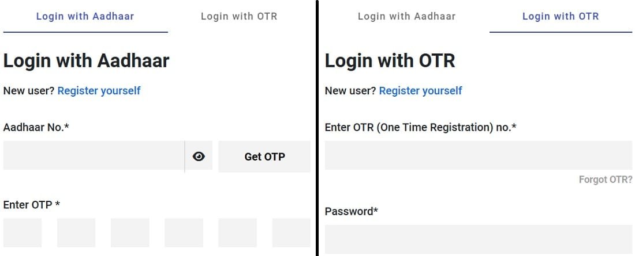Follow Register yourself link under Login with OTR

[420, 90]
